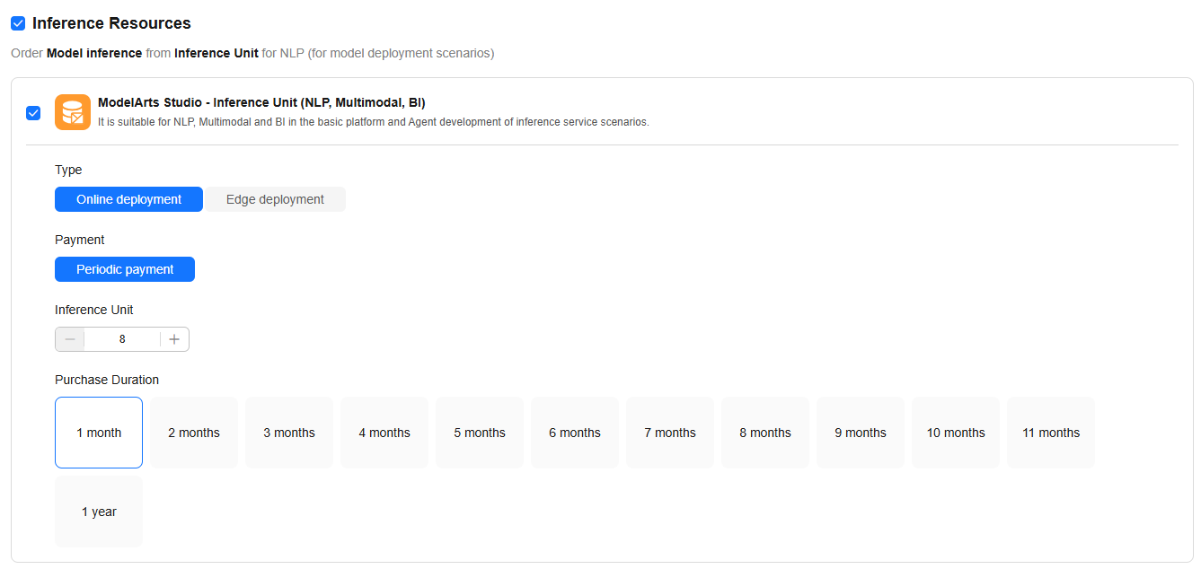Pick the 3 months duration option

coord(289,433)
